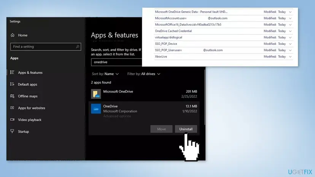Image resolution: width=315 pixels, height=177 pixels.
Task: Go to Default apps settings
Action: tap(27, 84)
